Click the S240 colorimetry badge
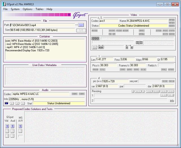This screenshot has width=181, height=148. coord(172,34)
